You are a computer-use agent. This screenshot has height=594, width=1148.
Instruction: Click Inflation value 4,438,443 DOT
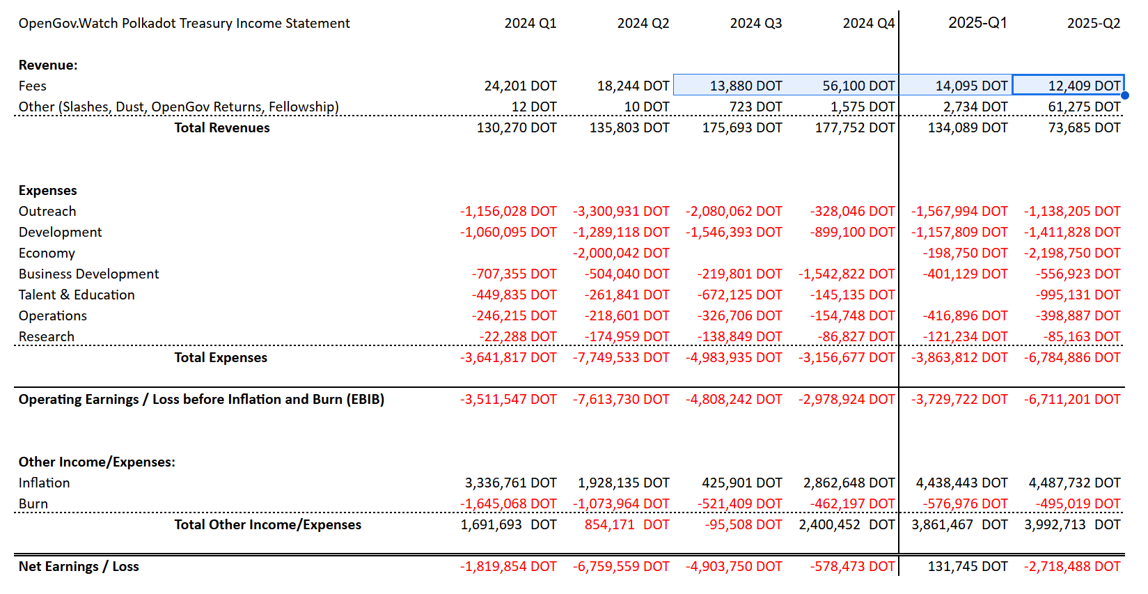tap(962, 483)
